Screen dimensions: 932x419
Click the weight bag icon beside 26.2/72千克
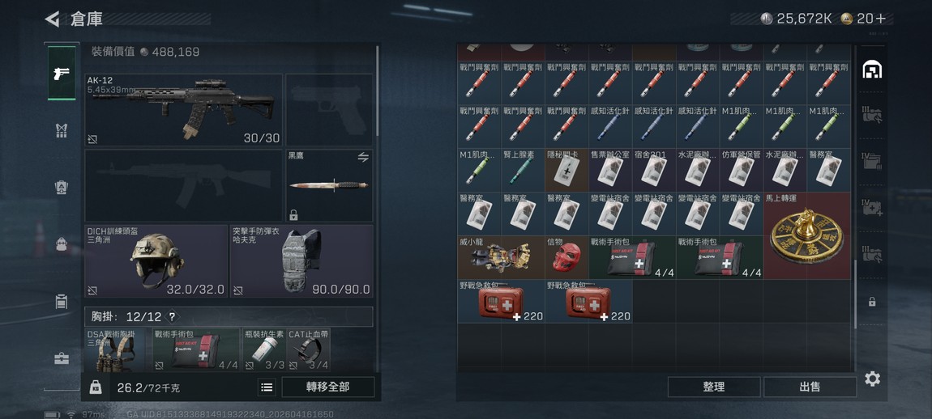click(96, 387)
